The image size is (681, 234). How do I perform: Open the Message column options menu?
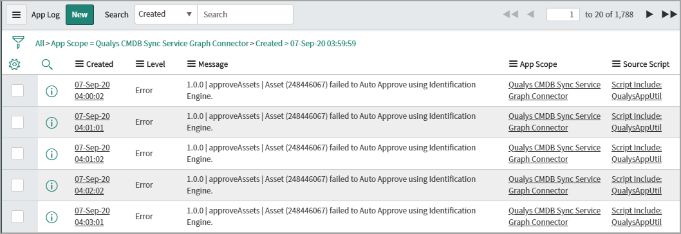tap(192, 64)
